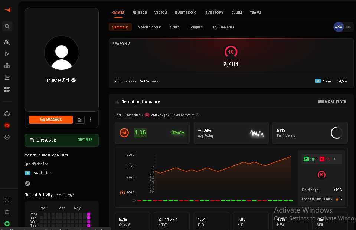Click the +4.09% Avg Swing card
The width and height of the screenshot is (356, 230).
pos(231,133)
